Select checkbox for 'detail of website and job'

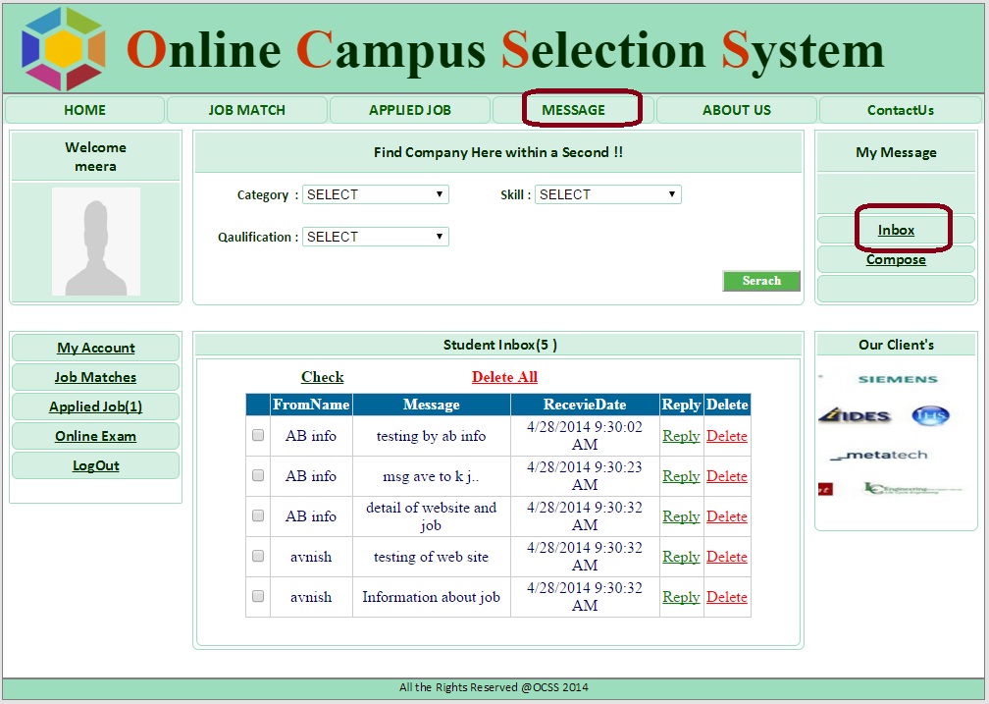point(258,515)
